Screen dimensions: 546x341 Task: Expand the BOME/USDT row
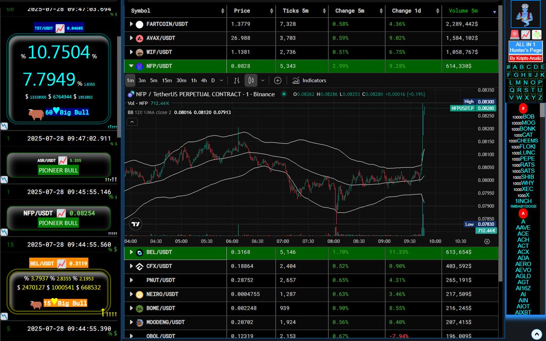tap(131, 308)
